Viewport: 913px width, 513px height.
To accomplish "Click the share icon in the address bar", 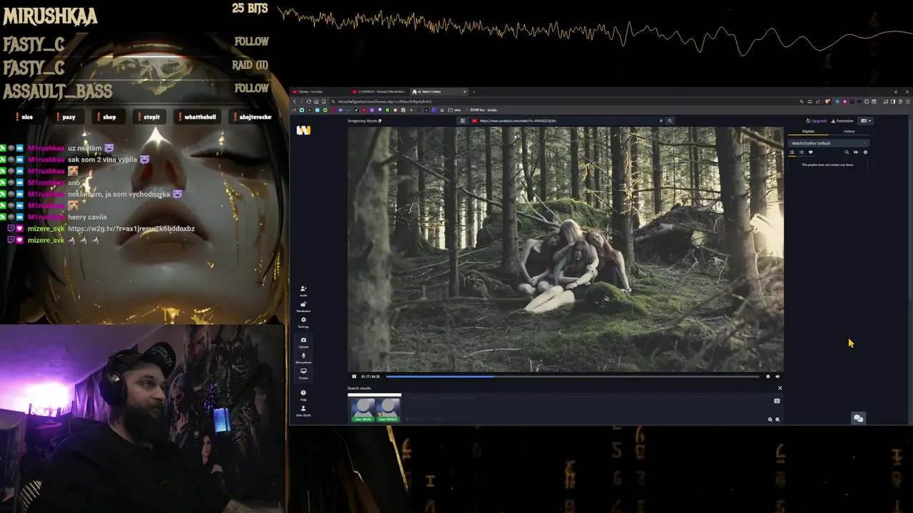I will pos(818,102).
